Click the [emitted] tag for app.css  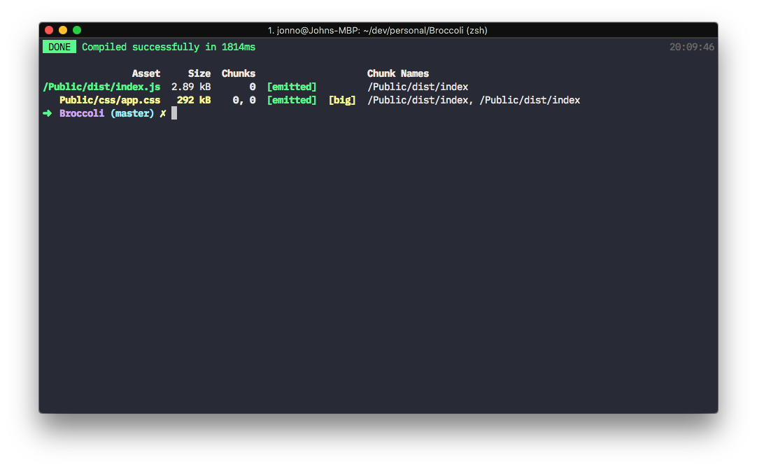tap(292, 99)
